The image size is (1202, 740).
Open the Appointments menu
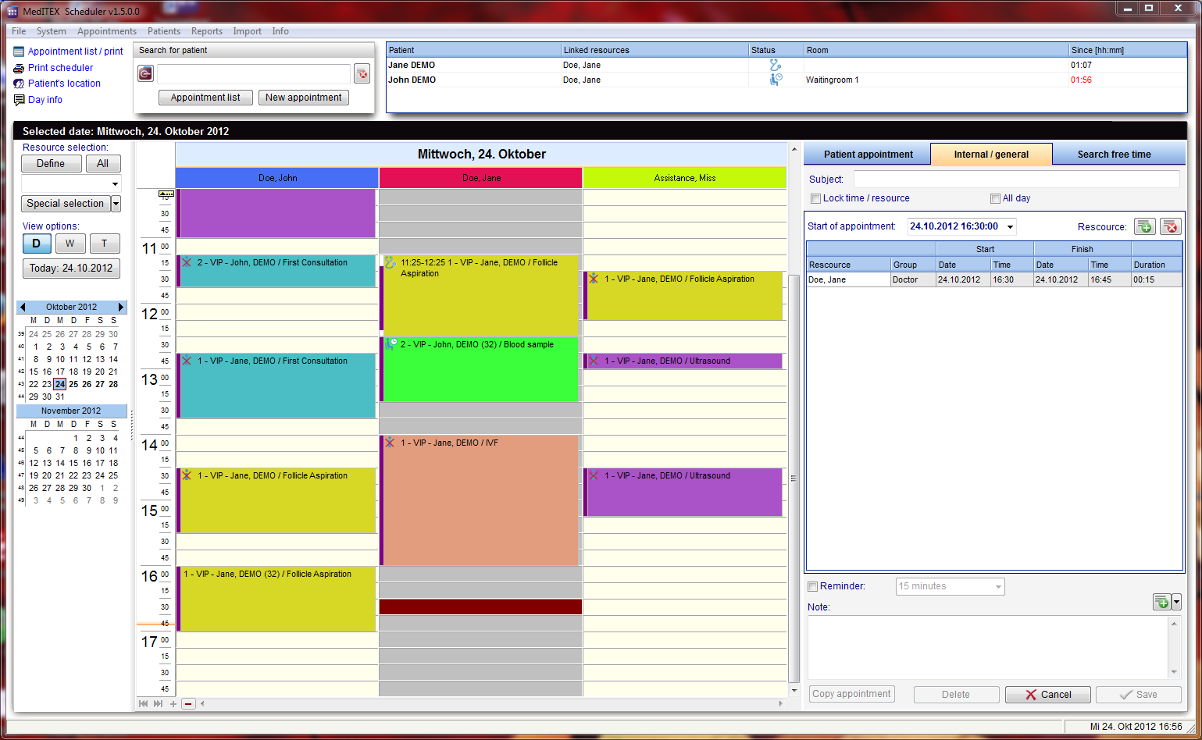coord(107,31)
